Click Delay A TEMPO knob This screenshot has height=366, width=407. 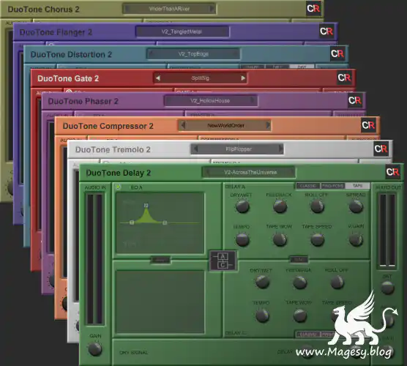tap(242, 239)
